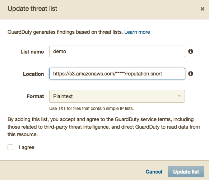The image size is (209, 180).
Task: Click the info icon beside List name
Action: pos(191,51)
